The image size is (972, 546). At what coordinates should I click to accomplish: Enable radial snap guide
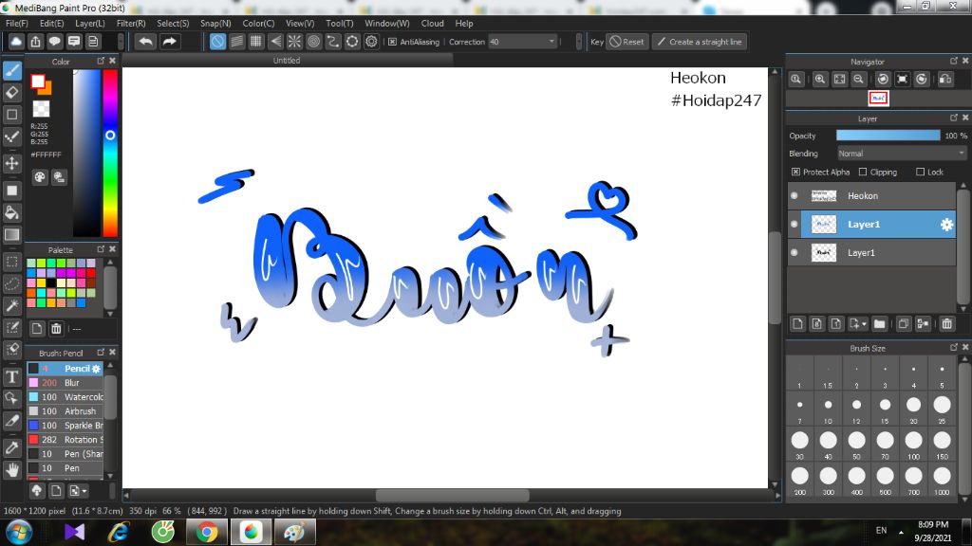pos(294,42)
